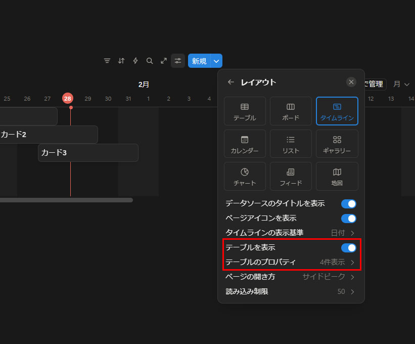Go back using the レイアウト back arrow

(x=231, y=82)
